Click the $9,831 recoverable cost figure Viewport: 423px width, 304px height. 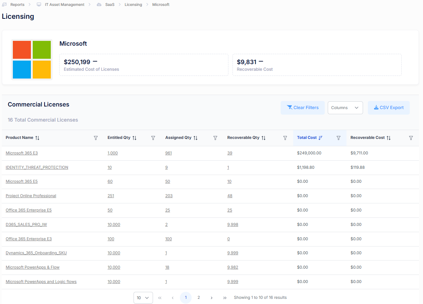click(246, 62)
